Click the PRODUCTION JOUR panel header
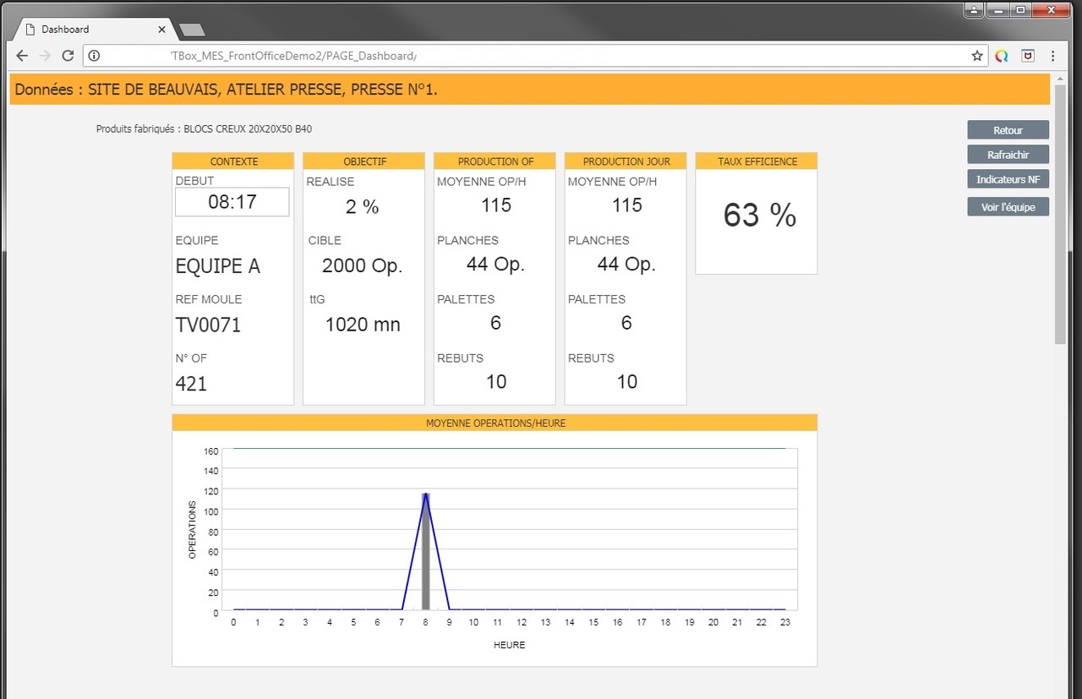 coord(626,161)
